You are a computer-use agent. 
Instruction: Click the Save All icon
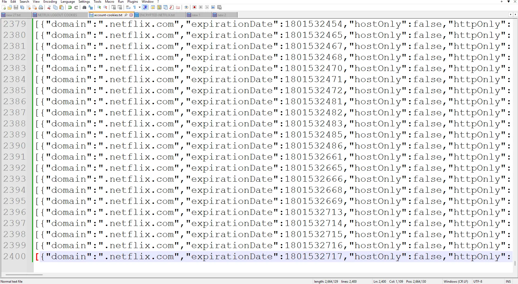point(22,7)
